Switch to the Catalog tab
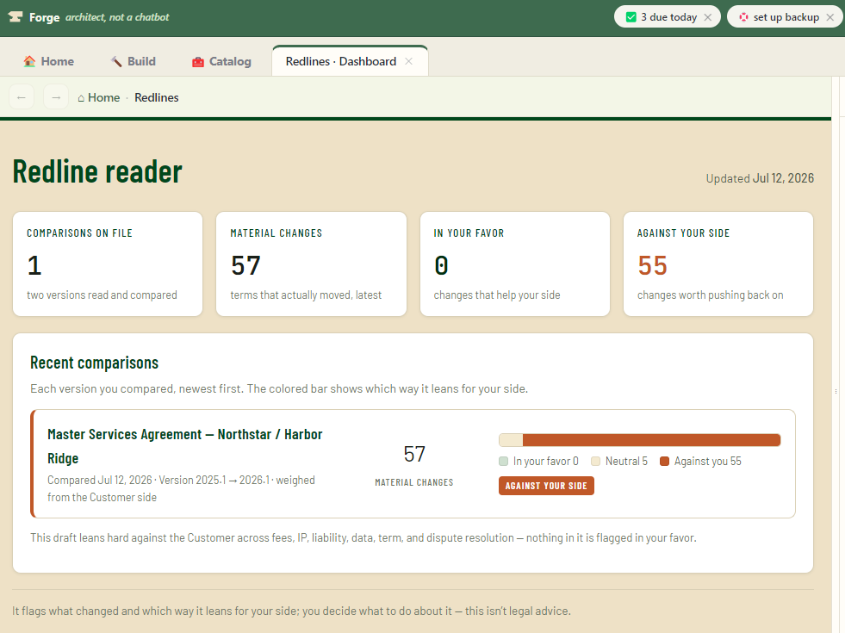 click(221, 61)
